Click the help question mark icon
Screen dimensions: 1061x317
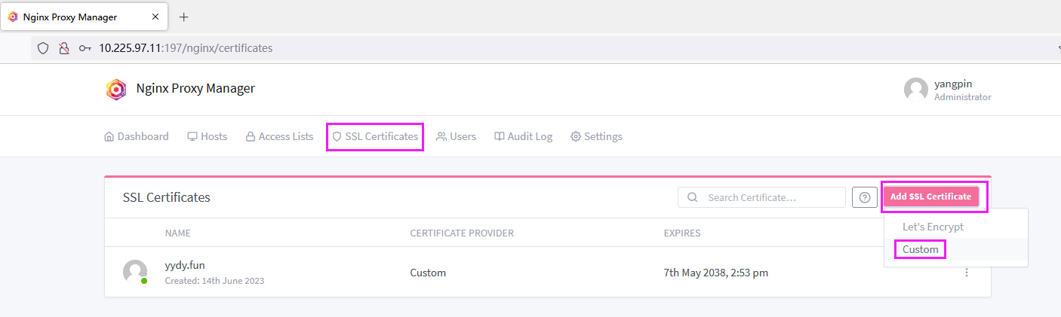coord(865,197)
